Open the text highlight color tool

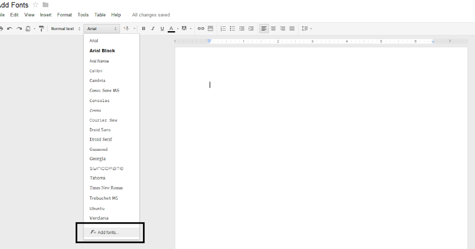click(184, 28)
